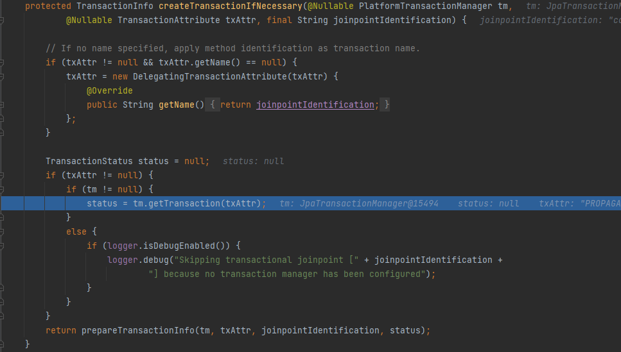Collapse the fold marker beside 'if (tm != null) {'
Image resolution: width=621 pixels, height=352 pixels.
tap(1, 189)
